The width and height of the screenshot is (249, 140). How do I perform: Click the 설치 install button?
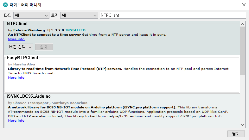pos(44,47)
